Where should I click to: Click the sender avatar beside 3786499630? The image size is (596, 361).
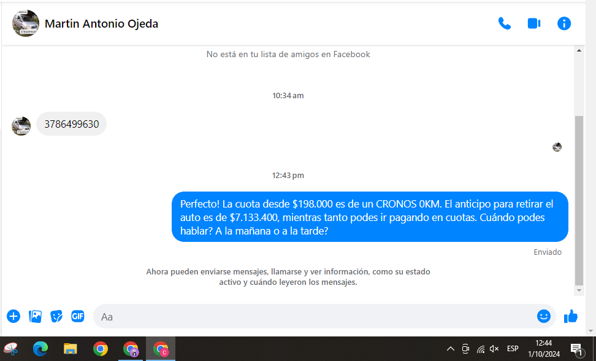pyautogui.click(x=21, y=126)
